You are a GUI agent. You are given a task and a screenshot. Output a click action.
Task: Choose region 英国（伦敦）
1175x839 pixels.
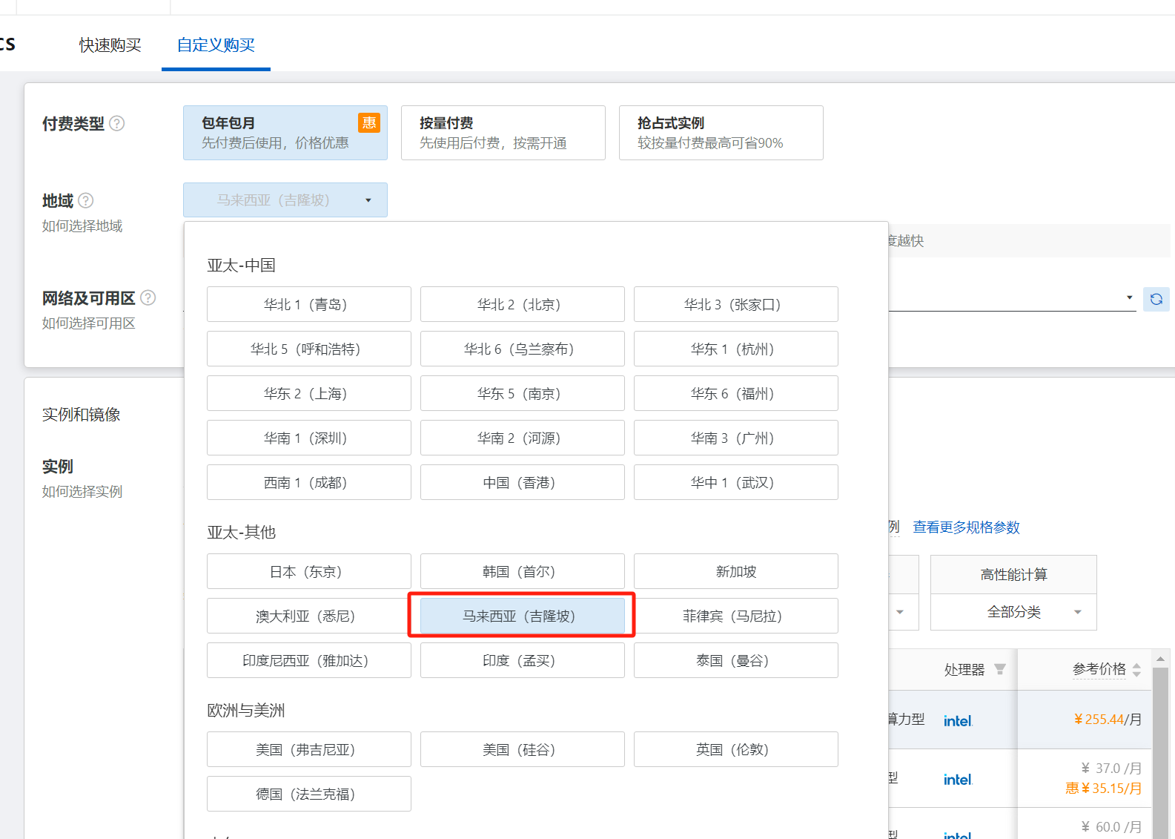tap(736, 749)
